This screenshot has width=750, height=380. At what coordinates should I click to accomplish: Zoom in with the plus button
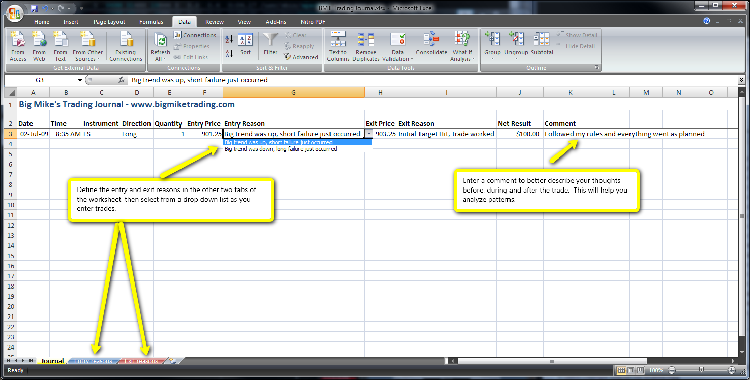point(732,370)
